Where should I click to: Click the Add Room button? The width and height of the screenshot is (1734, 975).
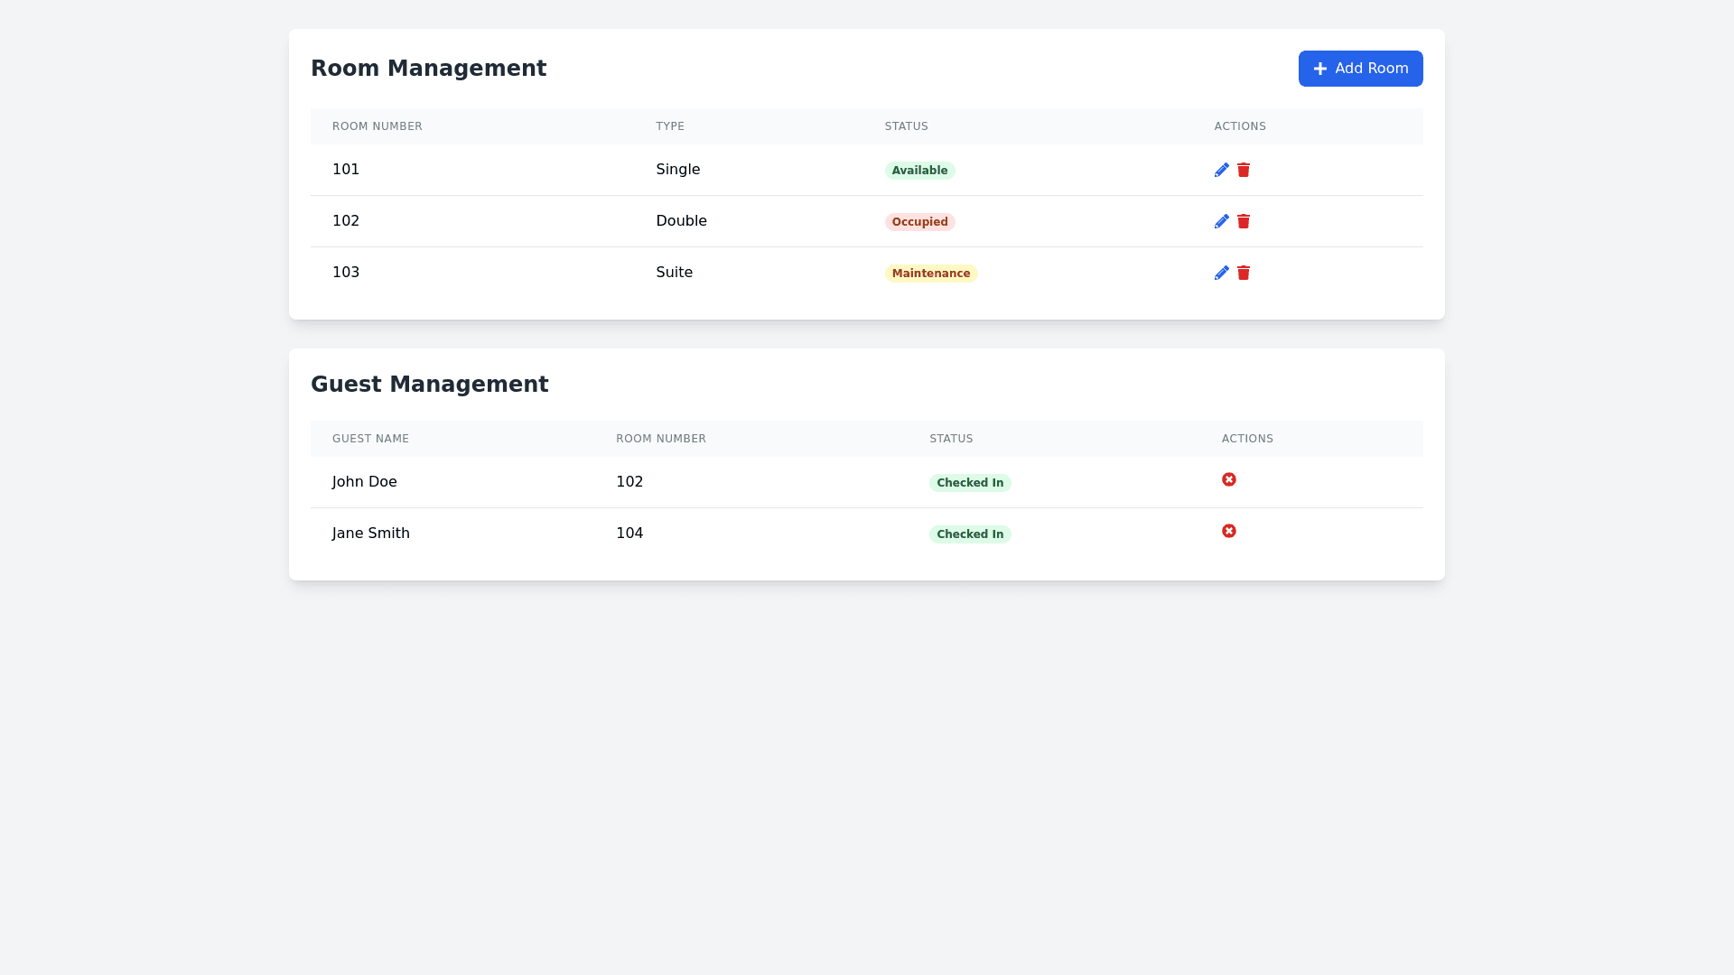[x=1360, y=69]
